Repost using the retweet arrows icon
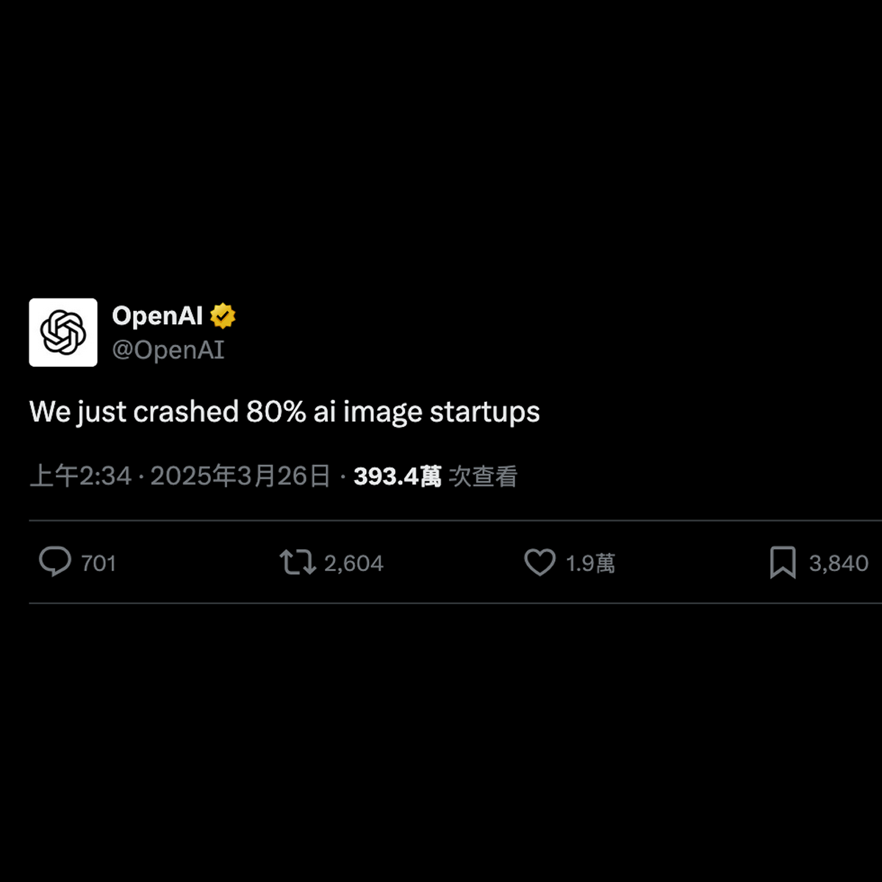The height and width of the screenshot is (882, 882). point(298,563)
